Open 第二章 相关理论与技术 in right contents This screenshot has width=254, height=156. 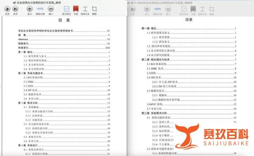pyautogui.click(x=189, y=59)
